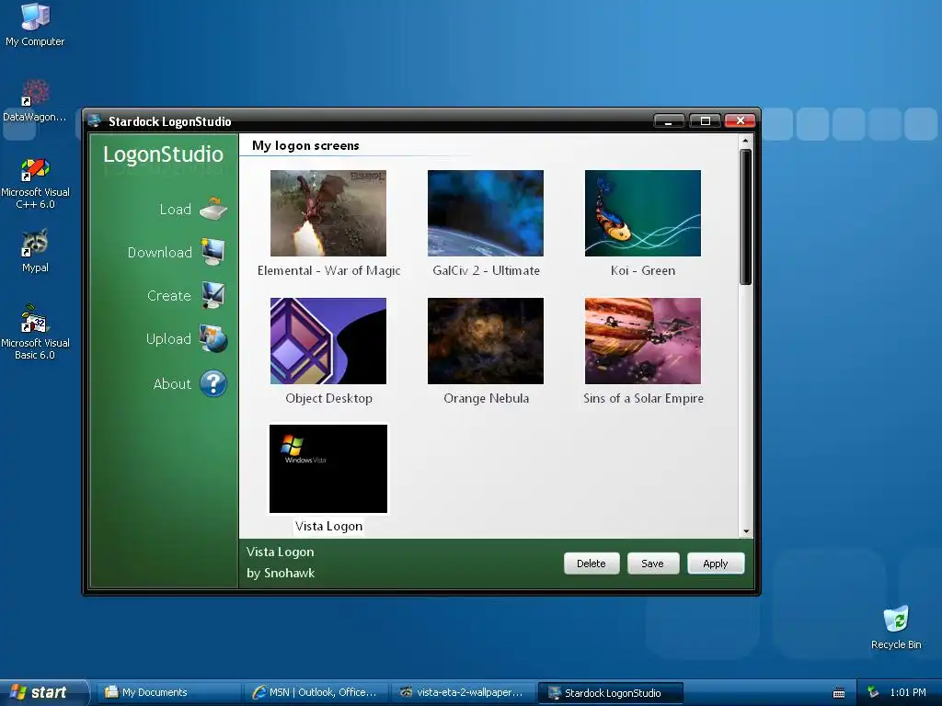
Task: Click the LogonStudio logo text
Action: 164,154
